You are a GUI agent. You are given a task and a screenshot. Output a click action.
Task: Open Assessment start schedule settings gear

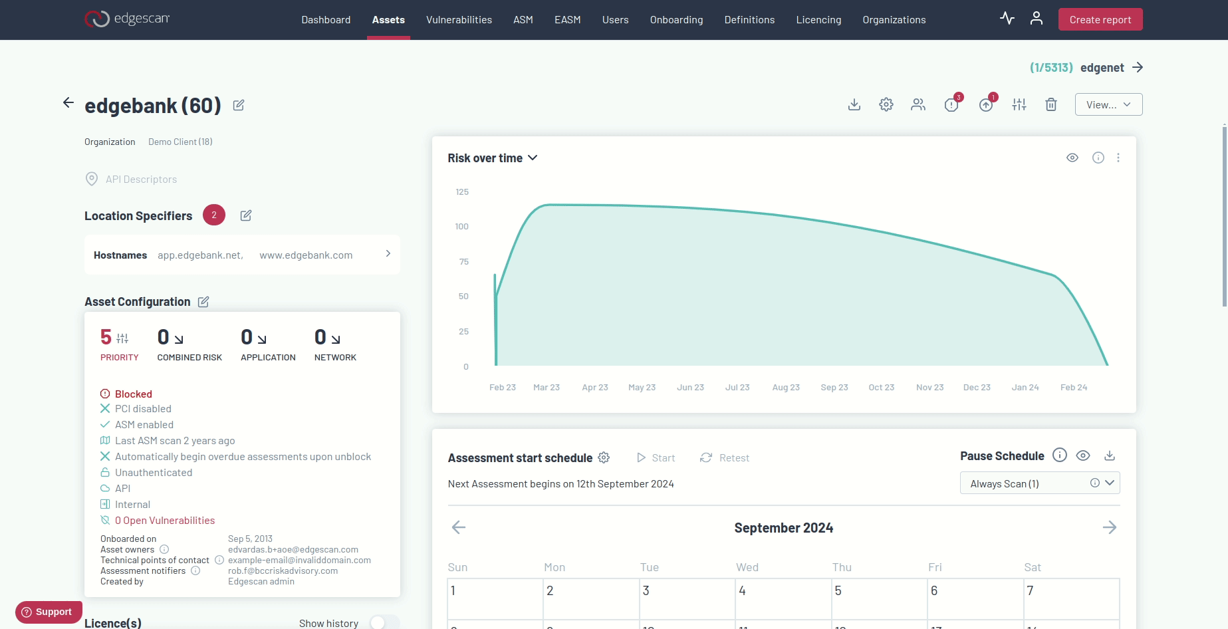tap(604, 457)
